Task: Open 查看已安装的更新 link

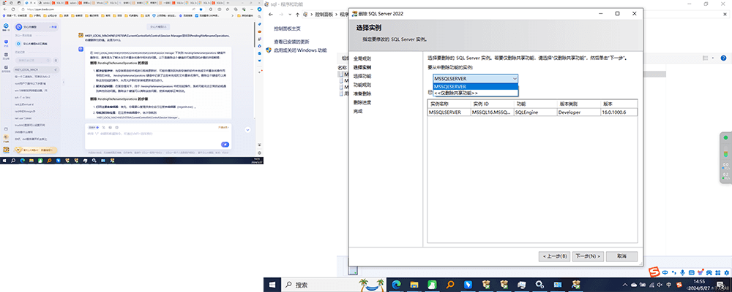Action: pos(291,42)
